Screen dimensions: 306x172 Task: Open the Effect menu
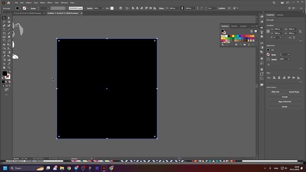(x=50, y=3)
